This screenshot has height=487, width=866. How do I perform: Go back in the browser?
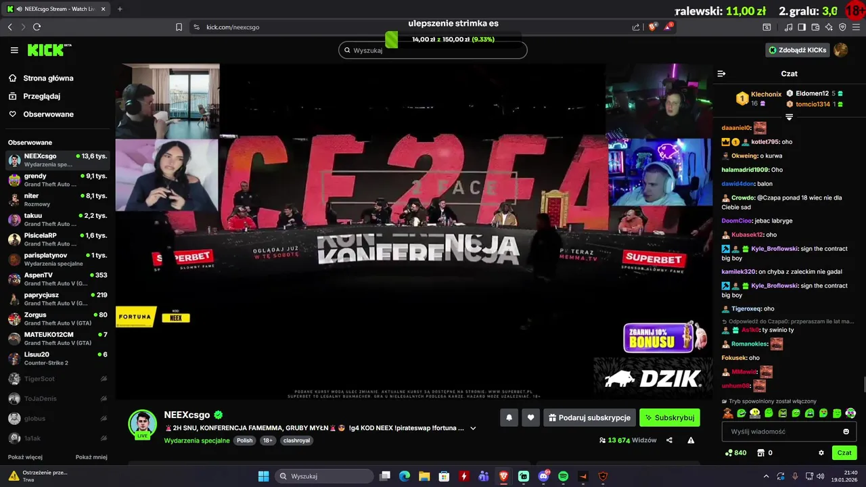point(10,27)
